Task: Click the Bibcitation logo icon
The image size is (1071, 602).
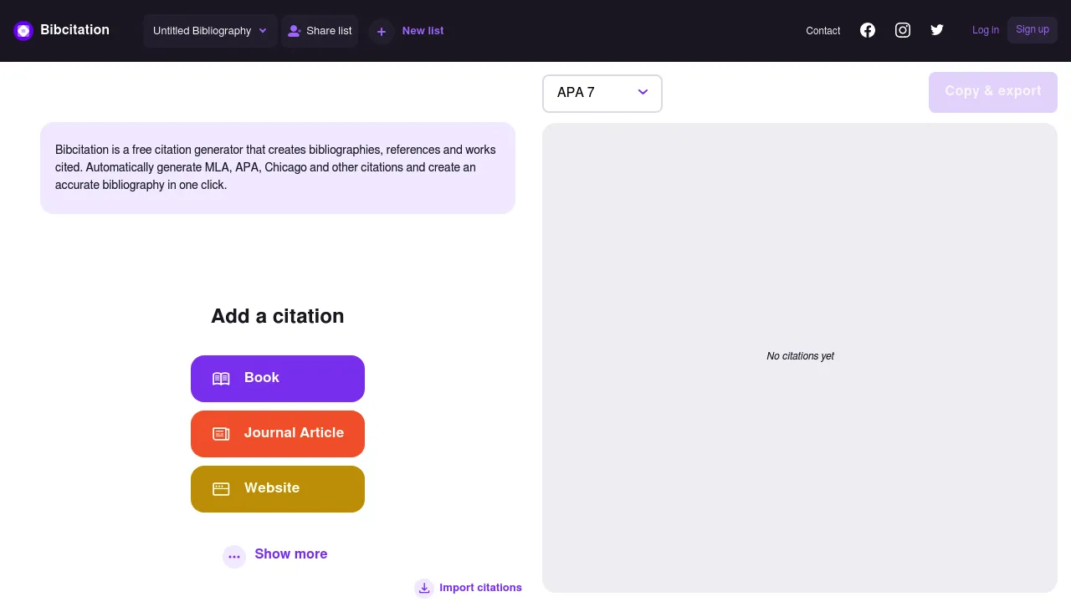Action: coord(23,30)
